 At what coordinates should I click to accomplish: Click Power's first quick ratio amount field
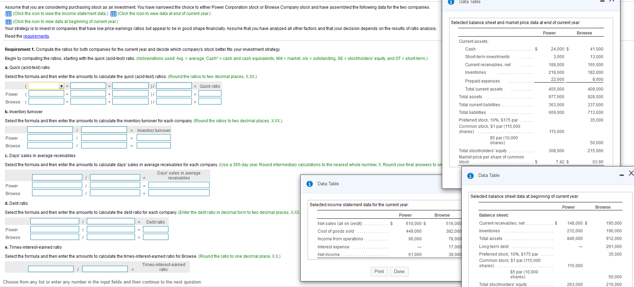[x=46, y=93]
